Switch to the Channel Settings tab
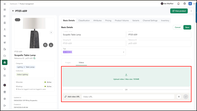Image resolution: width=197 pixels, height=111 pixels. pyautogui.click(x=150, y=21)
